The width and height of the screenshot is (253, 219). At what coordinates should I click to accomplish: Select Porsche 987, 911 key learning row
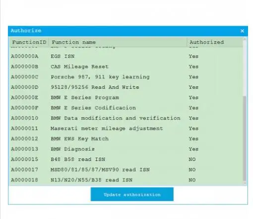pyautogui.click(x=126, y=77)
